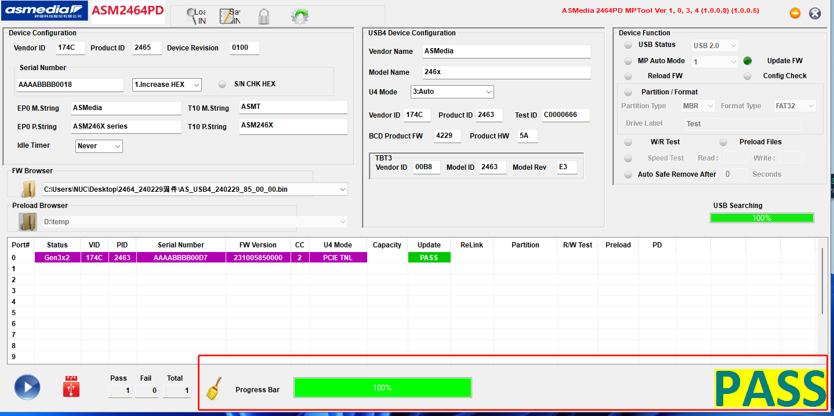Click the green refresh gear icon
The image size is (834, 416).
coord(300,16)
